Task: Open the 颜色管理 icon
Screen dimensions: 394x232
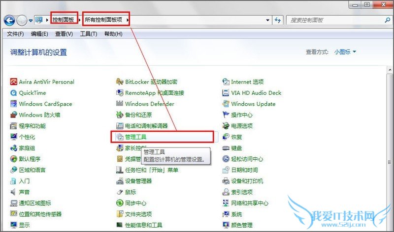Action: [226, 225]
